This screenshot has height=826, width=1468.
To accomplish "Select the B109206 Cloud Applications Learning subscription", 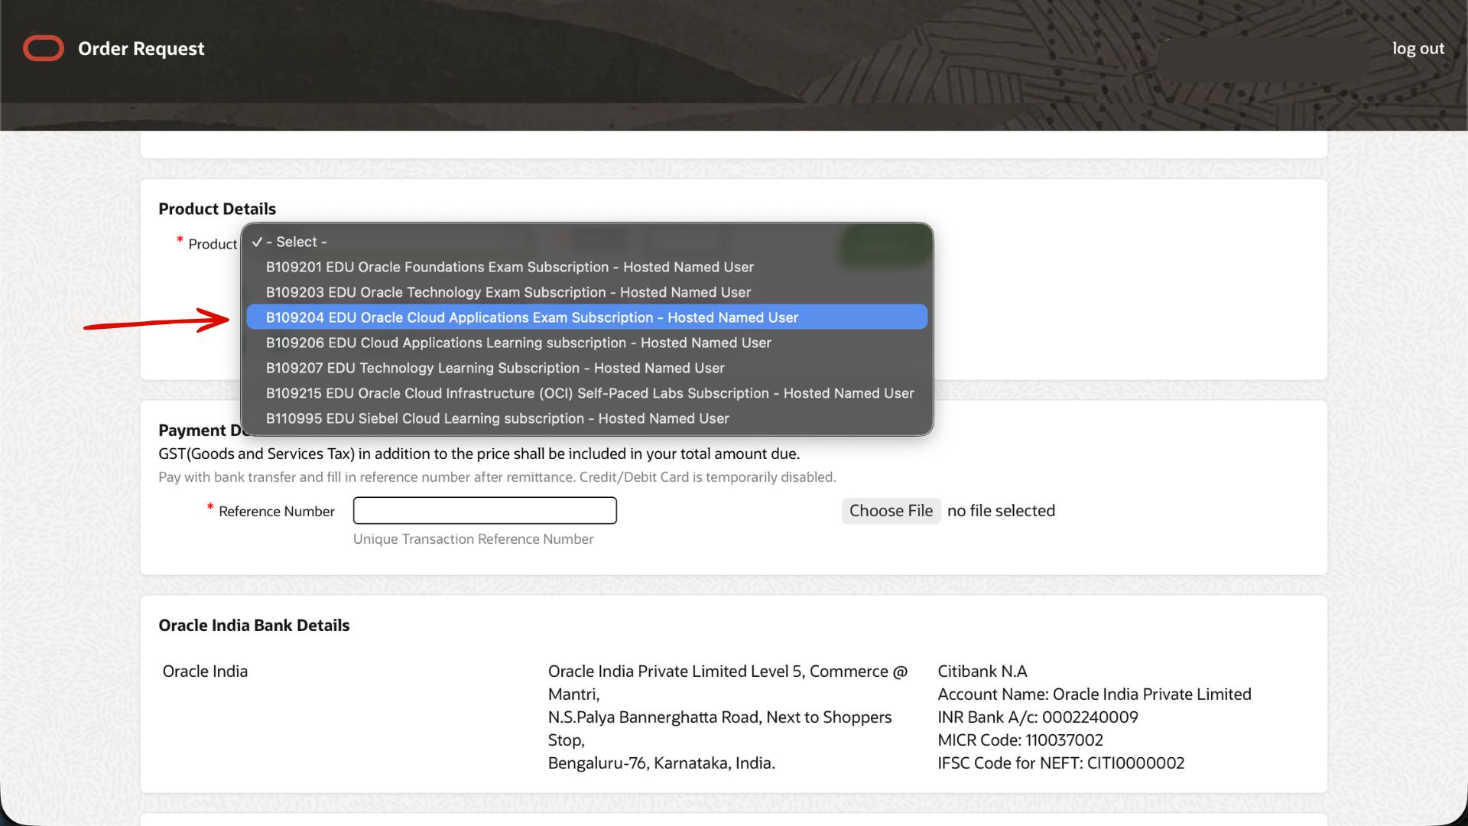I will [518, 343].
